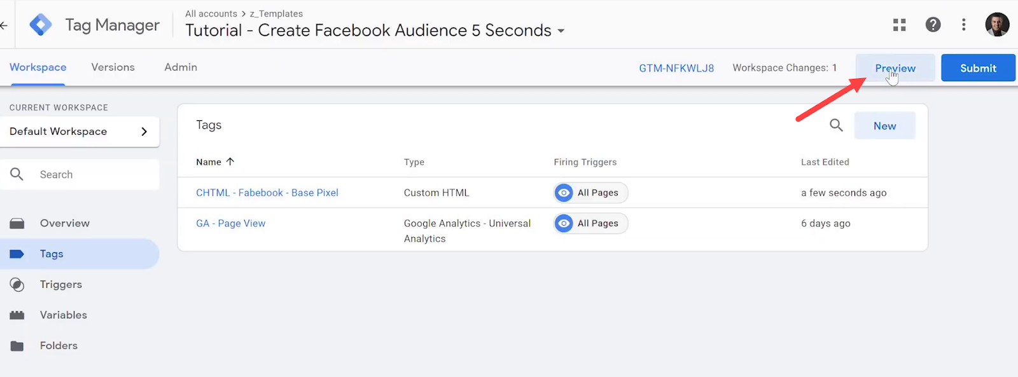Image resolution: width=1018 pixels, height=377 pixels.
Task: Click the Custom HTML type cell
Action: pyautogui.click(x=436, y=193)
